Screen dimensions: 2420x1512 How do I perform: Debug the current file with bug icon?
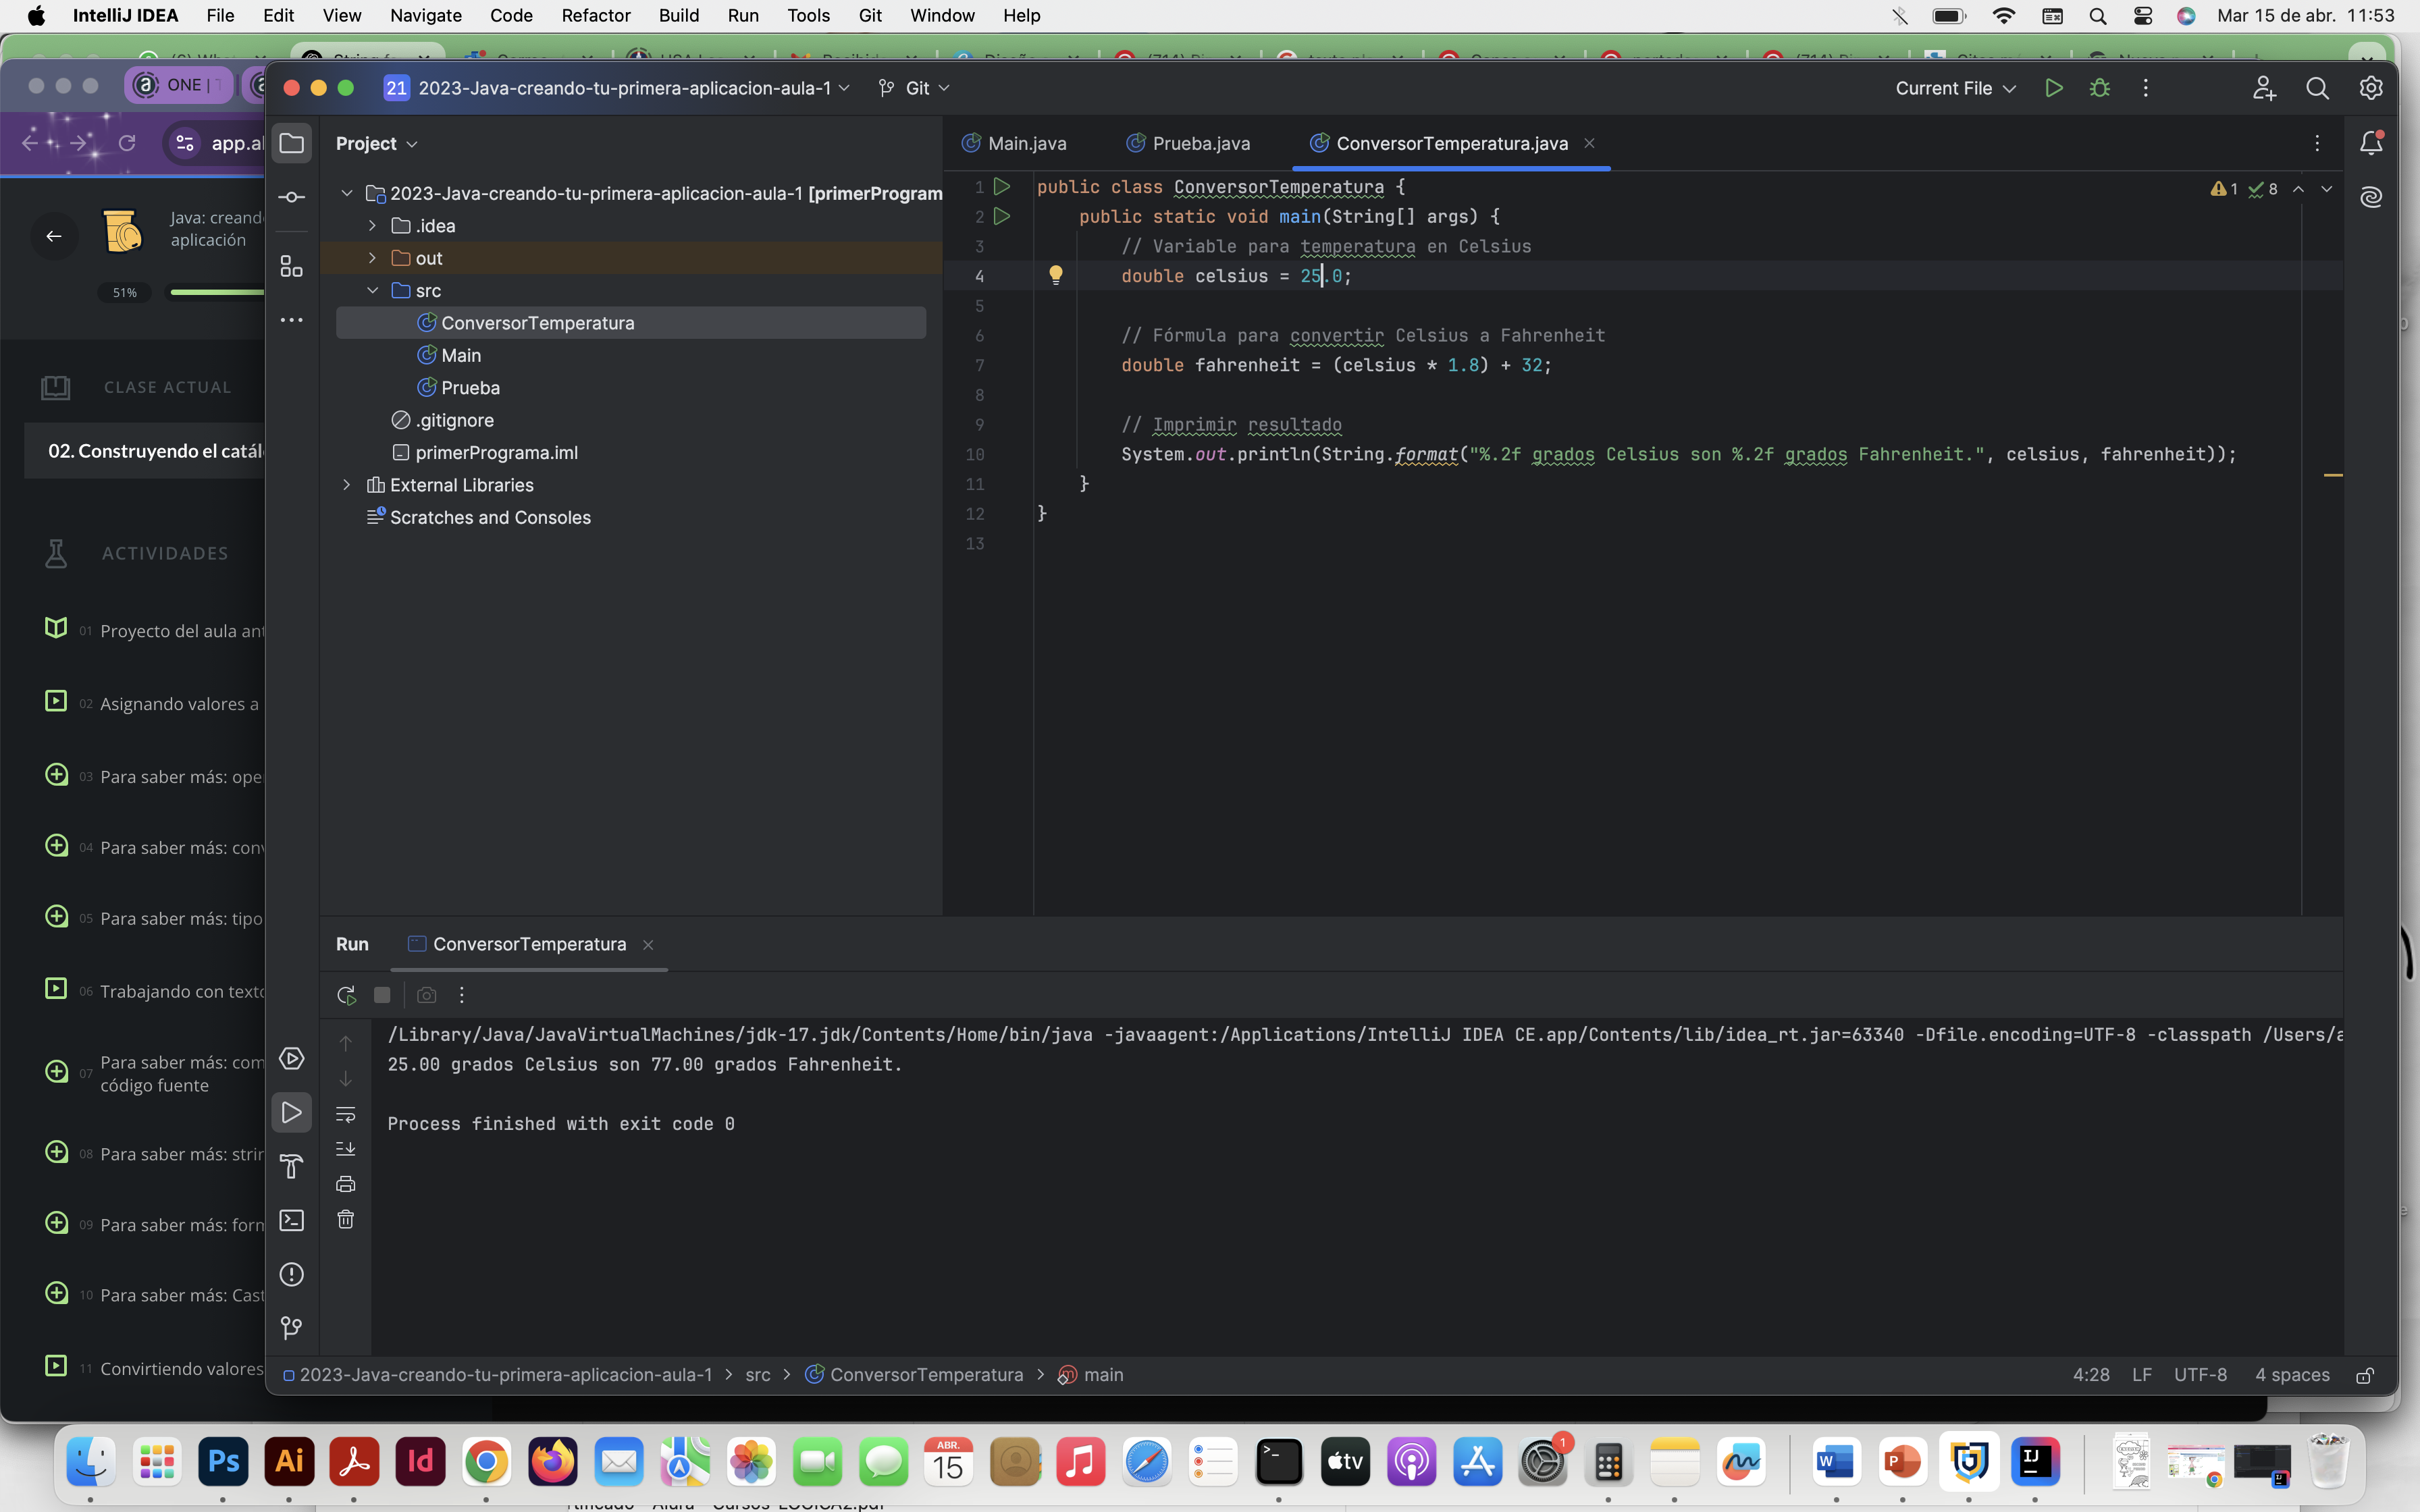2100,88
